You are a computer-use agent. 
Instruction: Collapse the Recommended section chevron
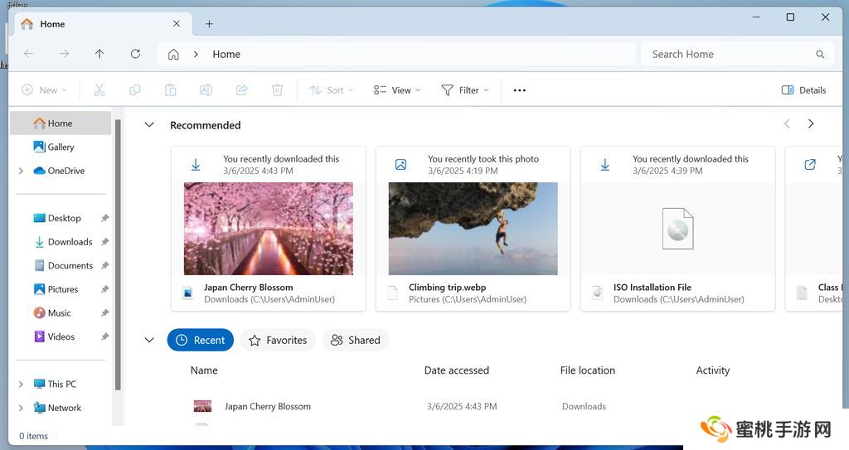click(x=149, y=125)
